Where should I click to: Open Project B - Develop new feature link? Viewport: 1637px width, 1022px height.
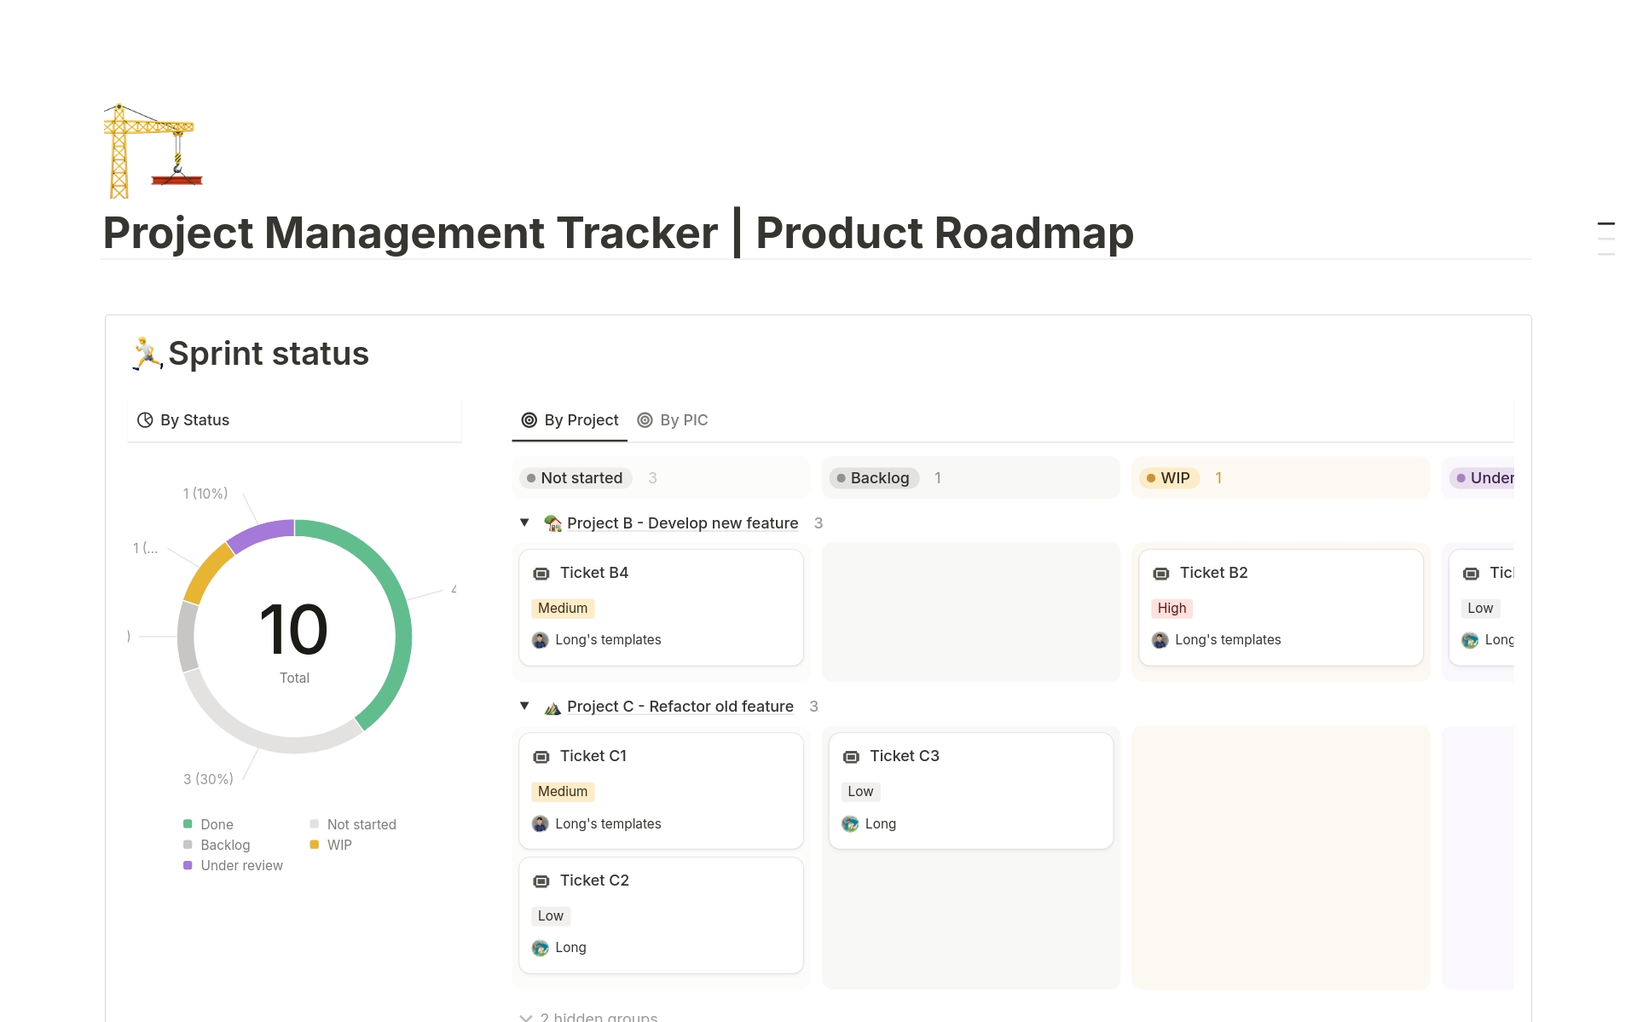pyautogui.click(x=682, y=523)
